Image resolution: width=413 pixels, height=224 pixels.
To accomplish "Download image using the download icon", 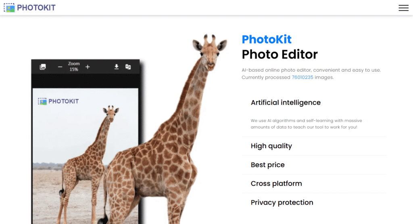I will tap(117, 67).
